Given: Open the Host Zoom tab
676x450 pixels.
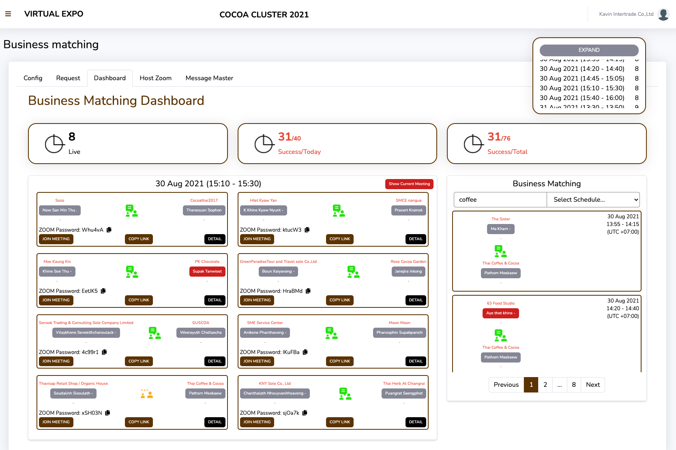Looking at the screenshot, I should click(155, 78).
